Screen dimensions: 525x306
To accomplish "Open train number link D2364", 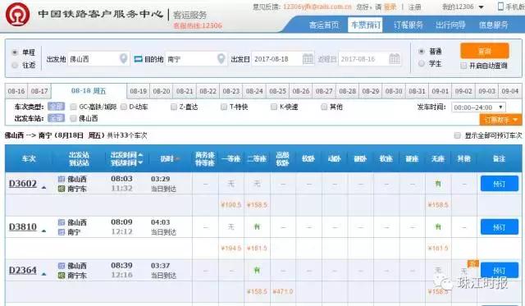I will coord(23,270).
